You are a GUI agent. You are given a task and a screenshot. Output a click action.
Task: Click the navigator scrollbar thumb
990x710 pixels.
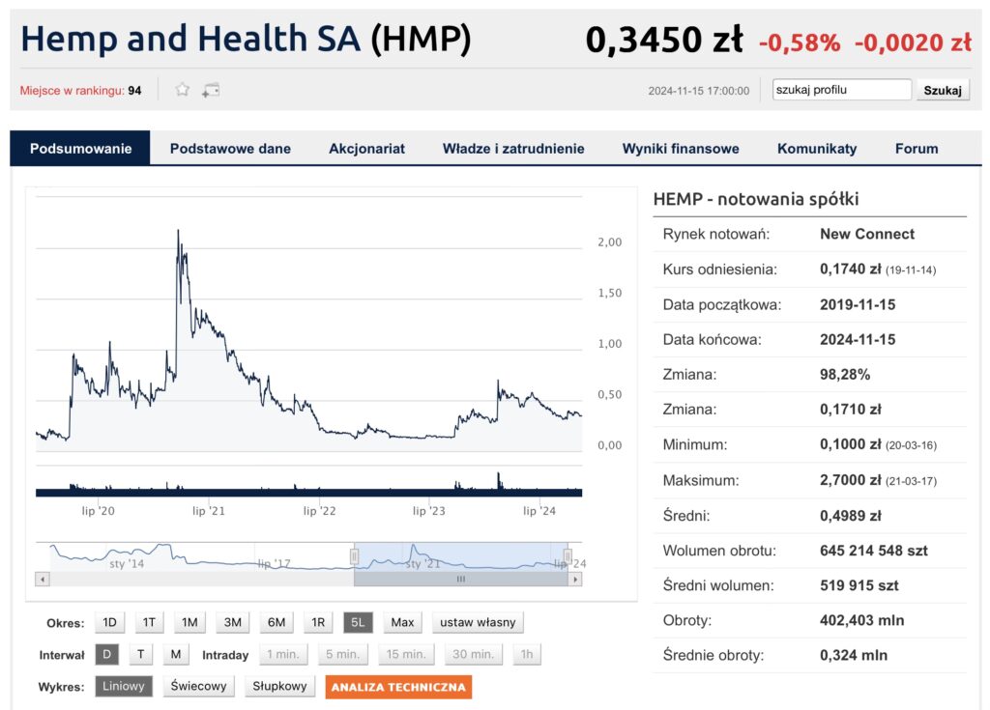460,580
